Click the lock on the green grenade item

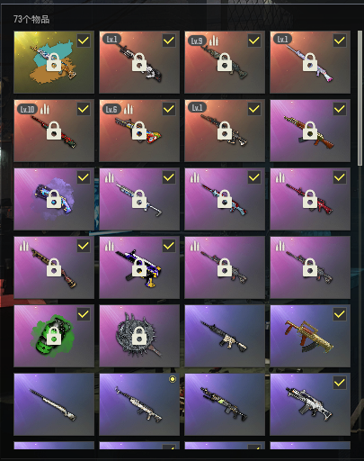pos(54,336)
